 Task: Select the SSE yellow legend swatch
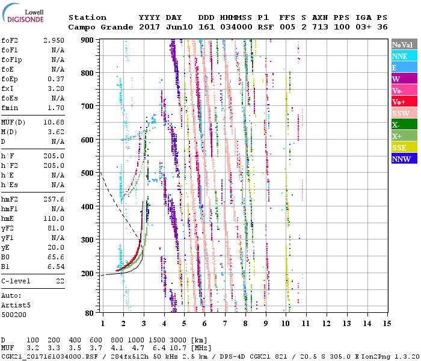404,147
